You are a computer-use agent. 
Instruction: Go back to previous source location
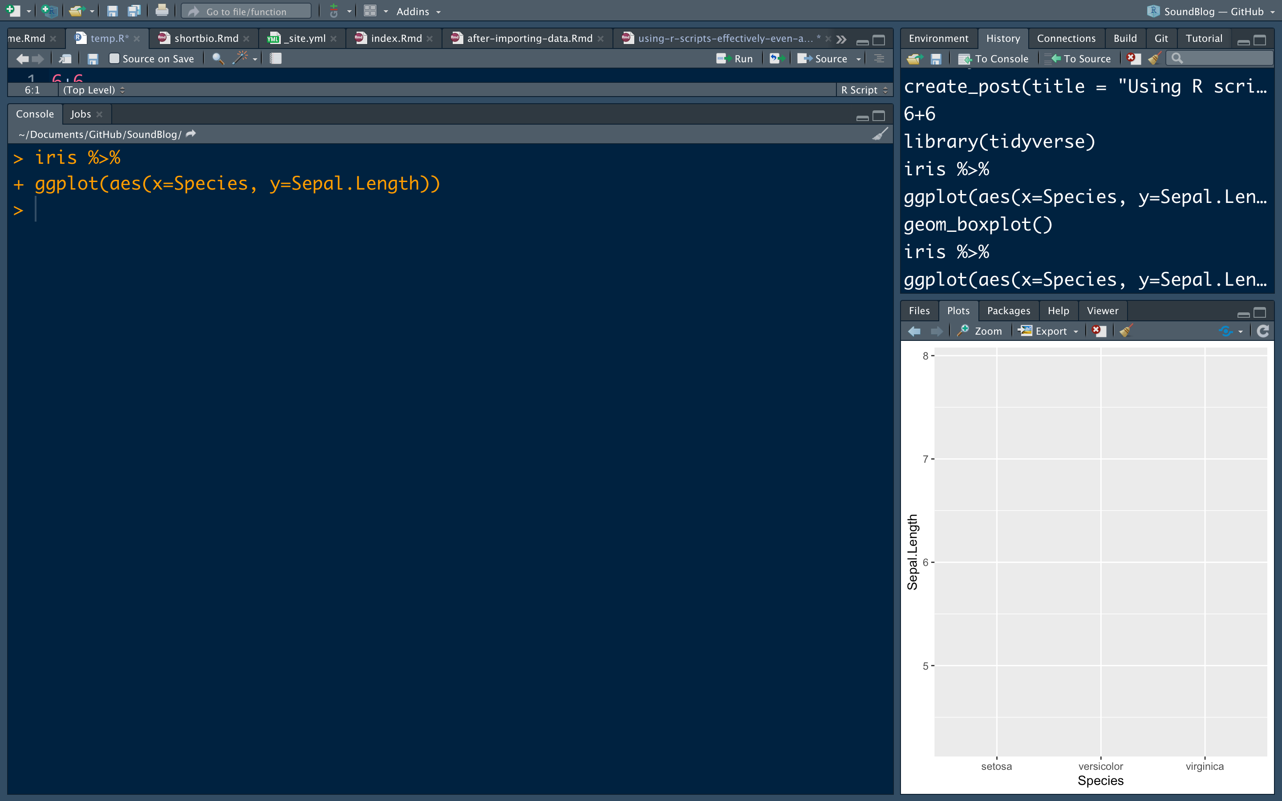pyautogui.click(x=22, y=59)
